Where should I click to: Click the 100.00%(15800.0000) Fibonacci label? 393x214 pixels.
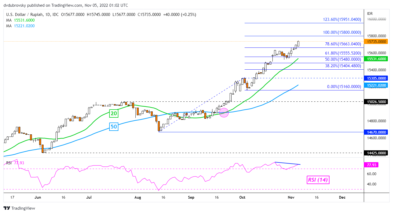coord(342,32)
